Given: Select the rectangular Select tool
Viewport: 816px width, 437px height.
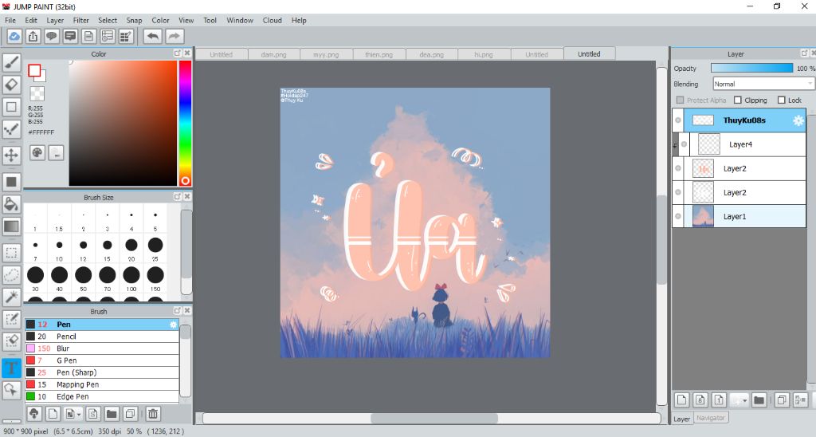Looking at the screenshot, I should (11, 253).
